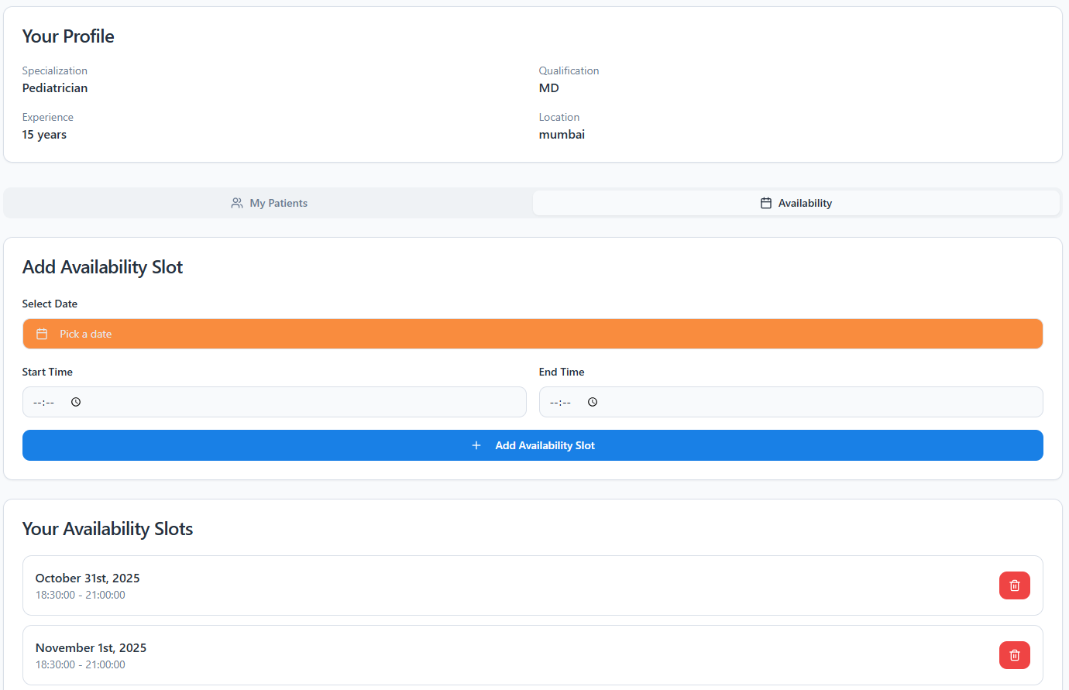Click the calendar icon on the Availability tab
Screen dimensions: 1069x690
click(765, 202)
